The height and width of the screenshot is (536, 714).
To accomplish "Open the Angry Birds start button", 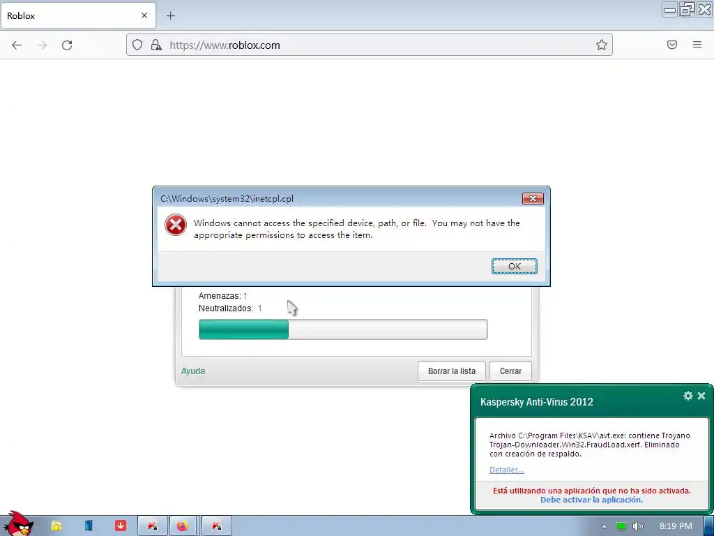I will pyautogui.click(x=18, y=523).
